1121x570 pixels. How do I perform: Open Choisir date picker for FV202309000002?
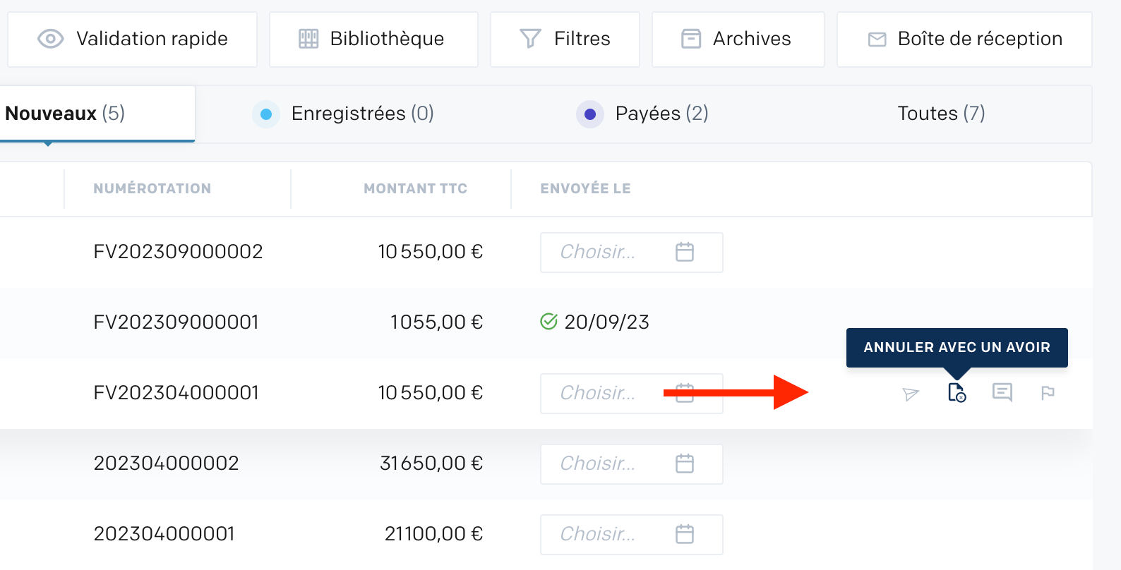(x=632, y=253)
